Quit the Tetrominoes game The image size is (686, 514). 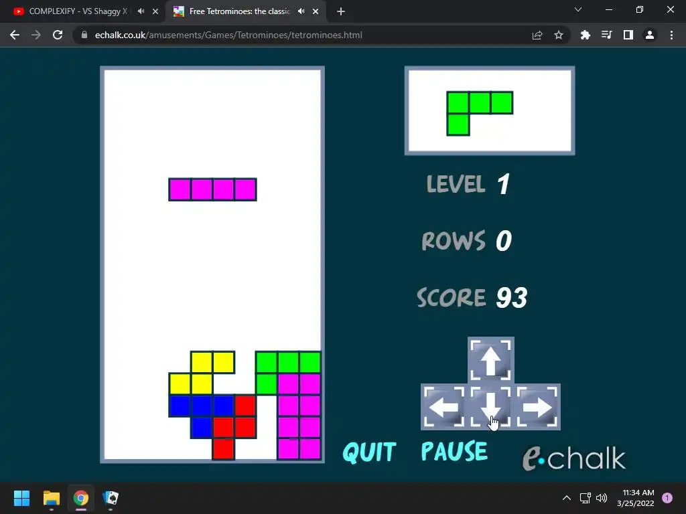coord(369,452)
